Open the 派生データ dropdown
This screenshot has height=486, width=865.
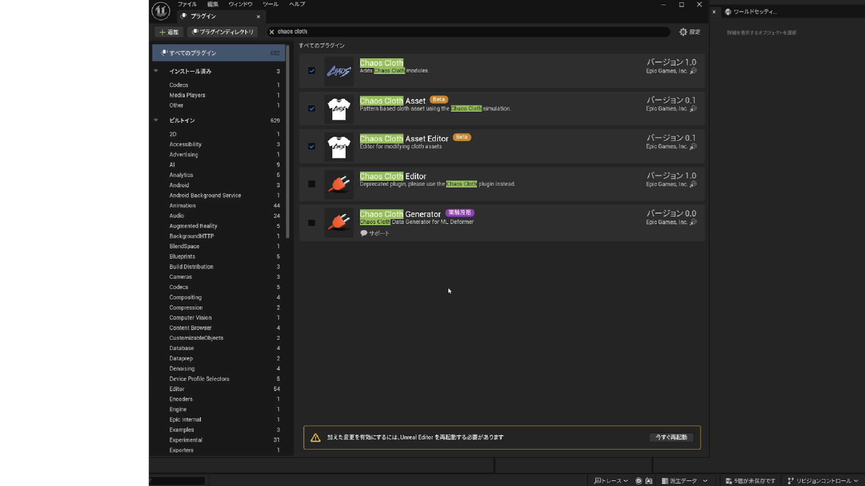tap(684, 481)
